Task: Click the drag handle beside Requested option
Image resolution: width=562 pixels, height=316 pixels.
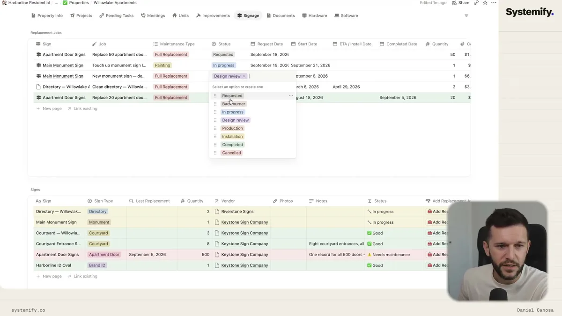Action: tap(215, 96)
